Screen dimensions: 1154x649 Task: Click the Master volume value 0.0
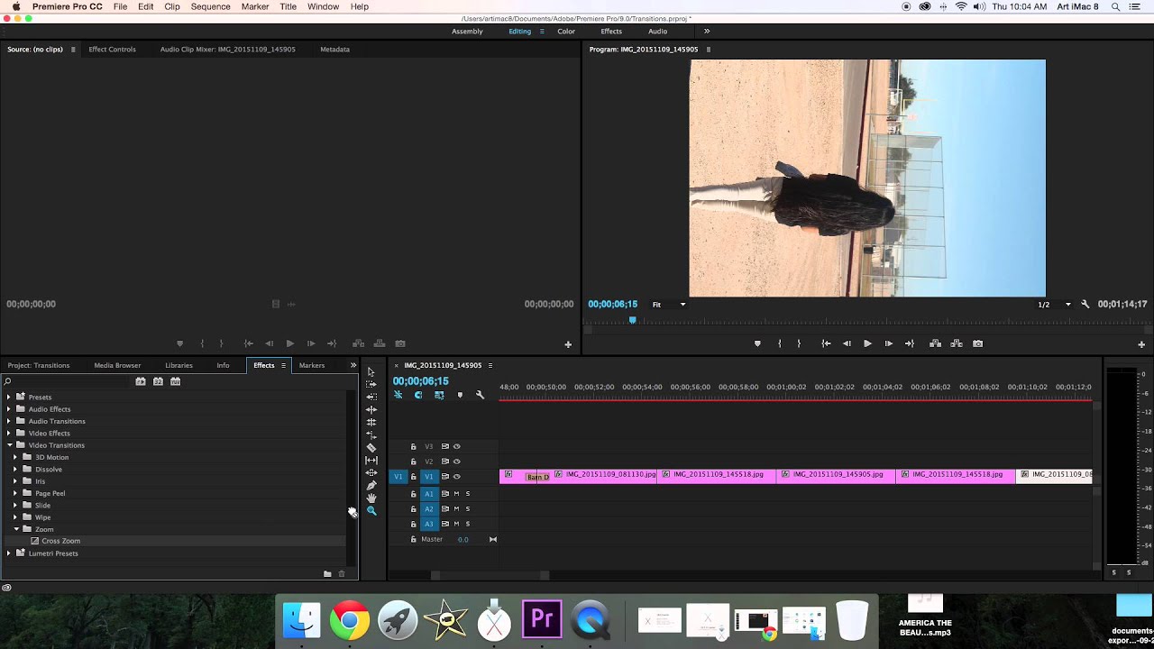click(463, 539)
